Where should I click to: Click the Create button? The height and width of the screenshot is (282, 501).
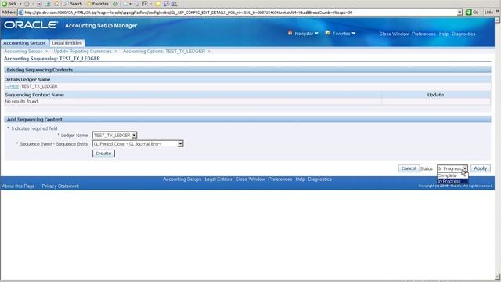pos(103,154)
